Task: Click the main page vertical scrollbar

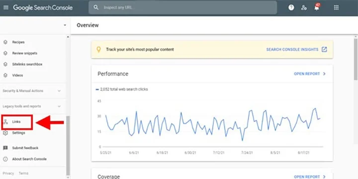Action: point(356,59)
